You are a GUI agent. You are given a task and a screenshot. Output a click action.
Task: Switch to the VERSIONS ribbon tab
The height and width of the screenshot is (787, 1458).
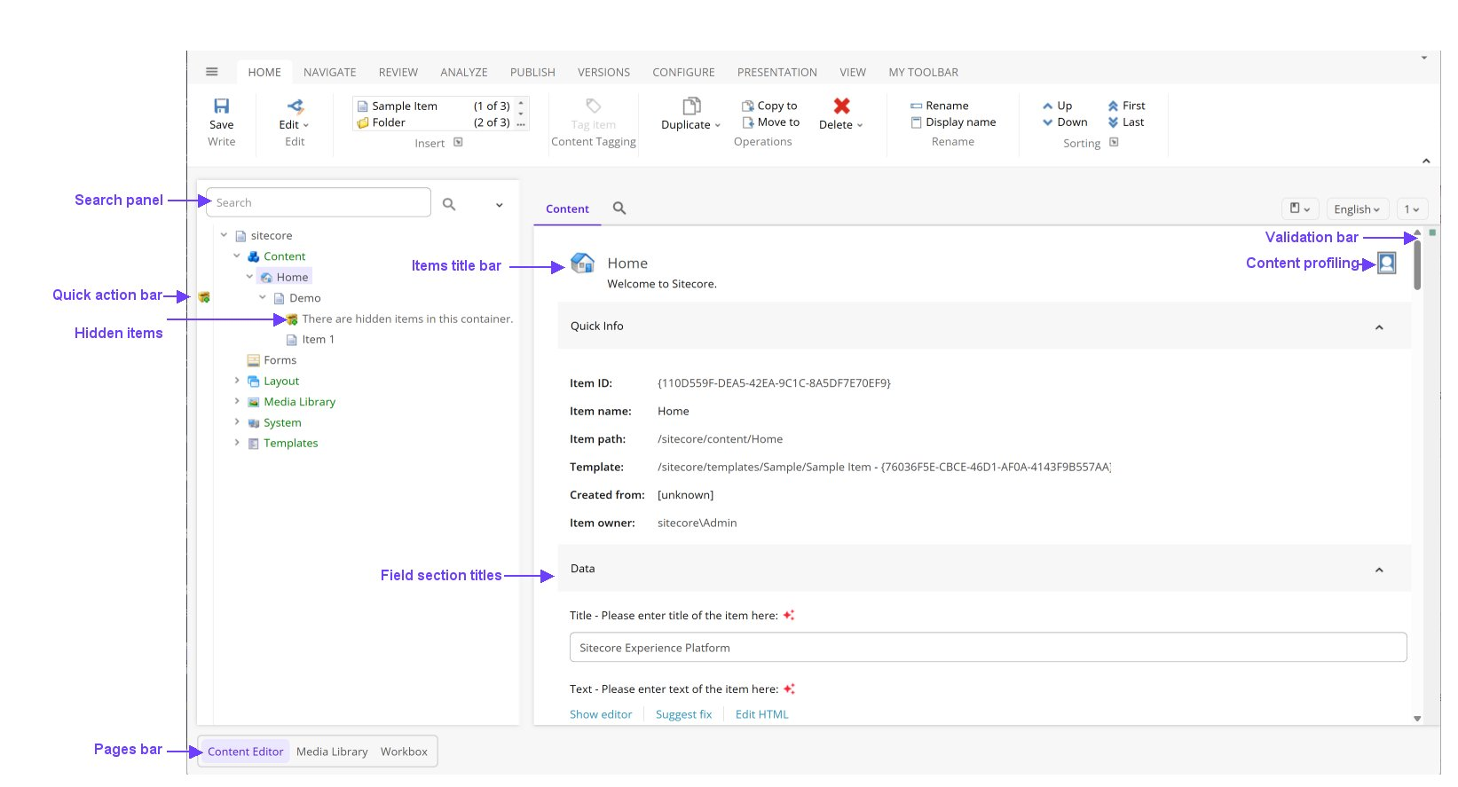[x=603, y=72]
